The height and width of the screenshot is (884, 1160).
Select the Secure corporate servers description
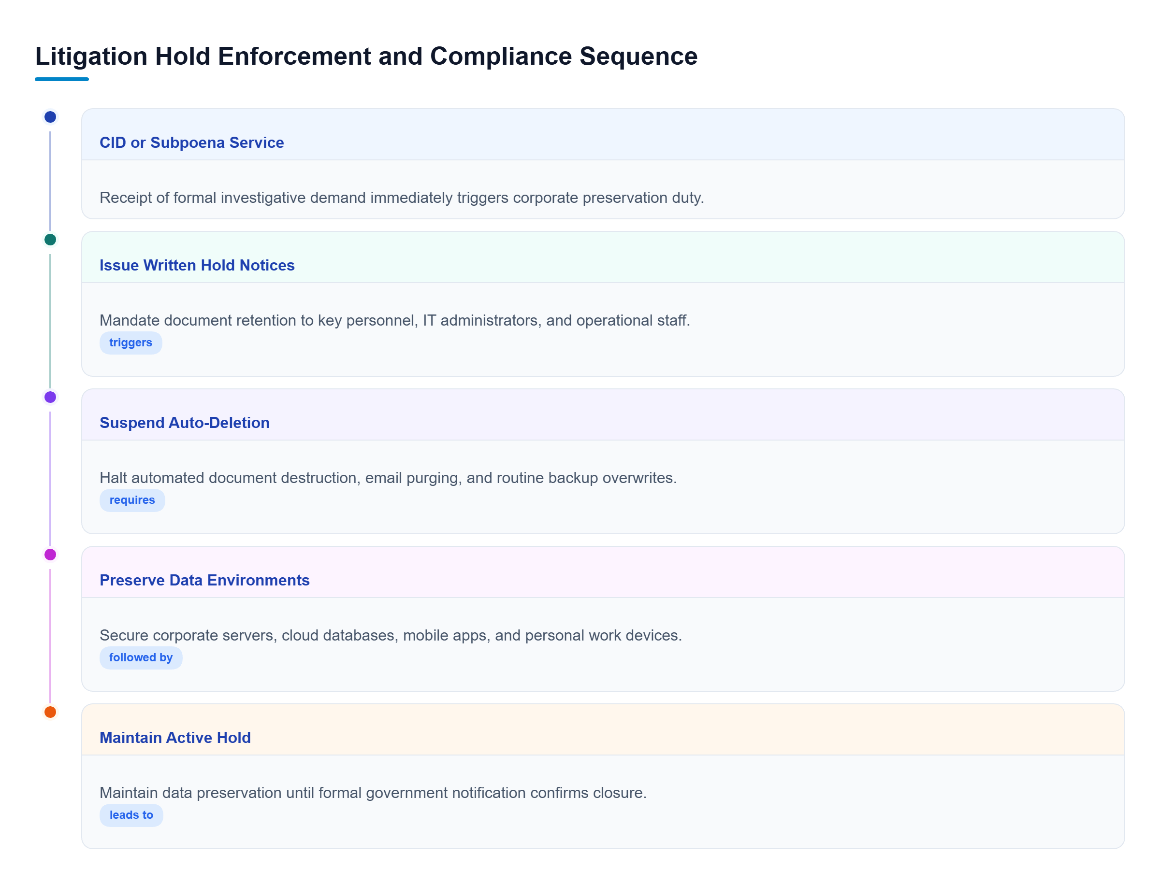[x=391, y=635]
